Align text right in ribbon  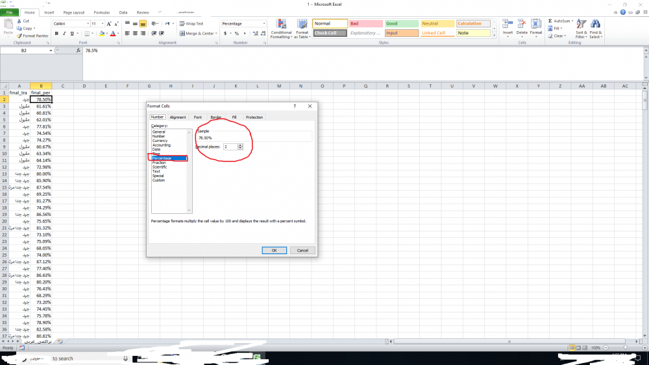click(x=143, y=34)
